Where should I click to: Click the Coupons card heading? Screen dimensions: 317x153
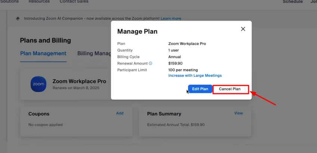click(39, 114)
